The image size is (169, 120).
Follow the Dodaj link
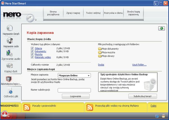click(101, 65)
